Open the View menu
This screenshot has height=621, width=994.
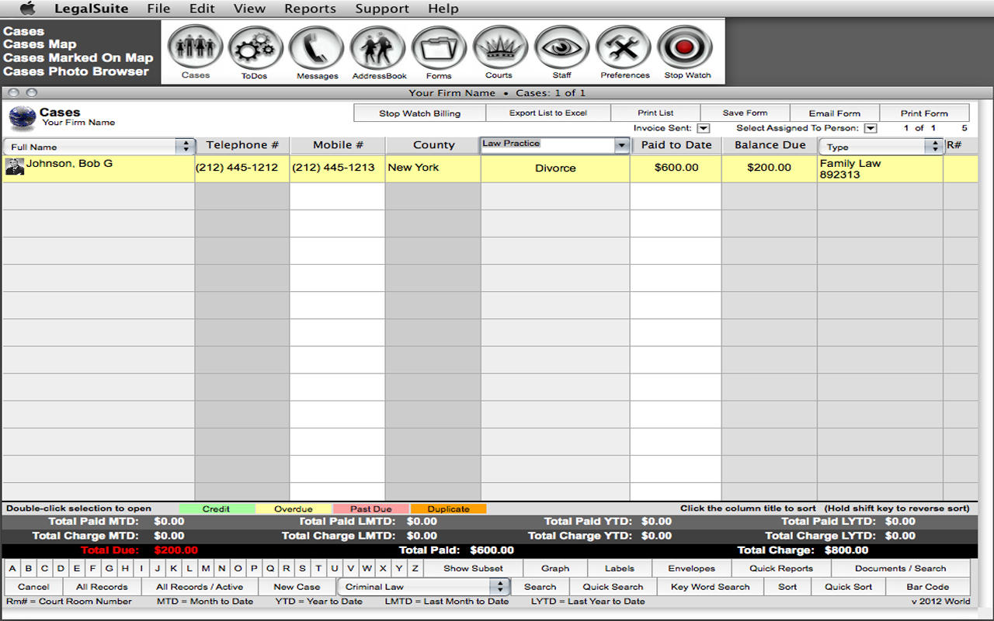249,9
